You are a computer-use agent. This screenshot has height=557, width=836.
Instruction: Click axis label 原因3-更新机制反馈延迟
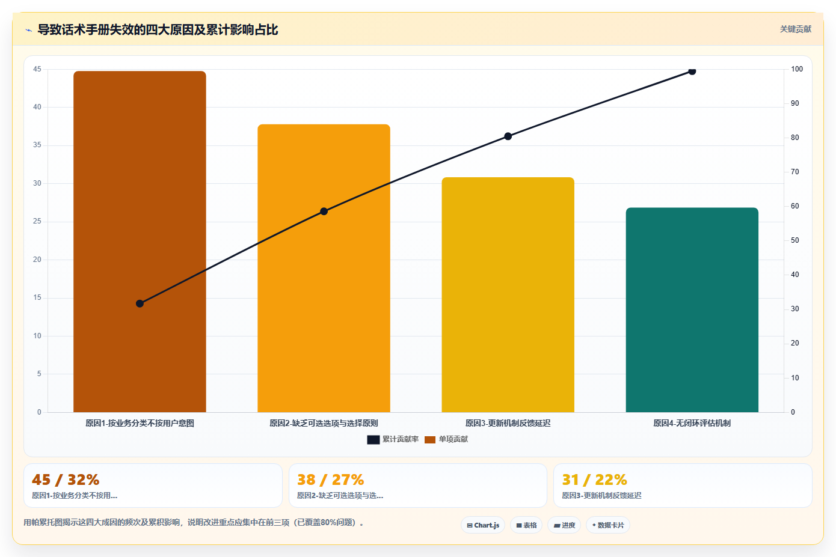[508, 423]
